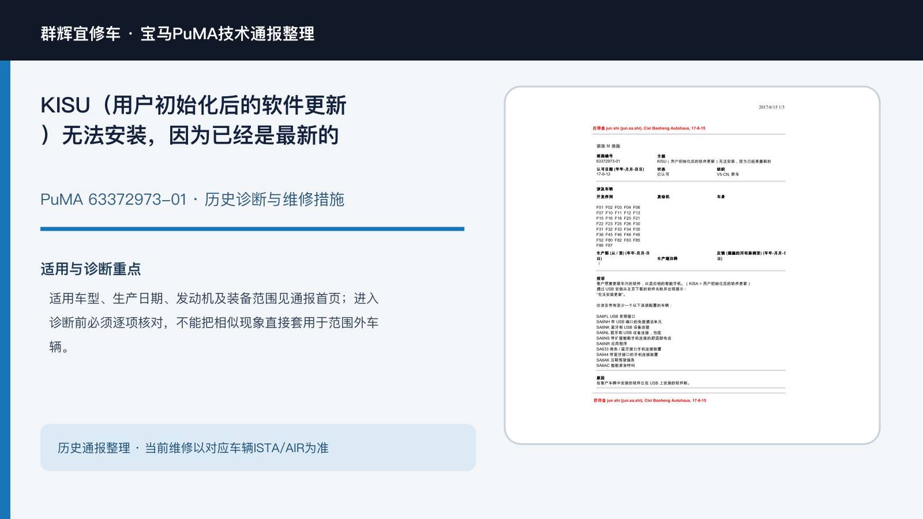923x519 pixels.
Task: Select the 读取 M 措施 label
Action: click(608, 146)
